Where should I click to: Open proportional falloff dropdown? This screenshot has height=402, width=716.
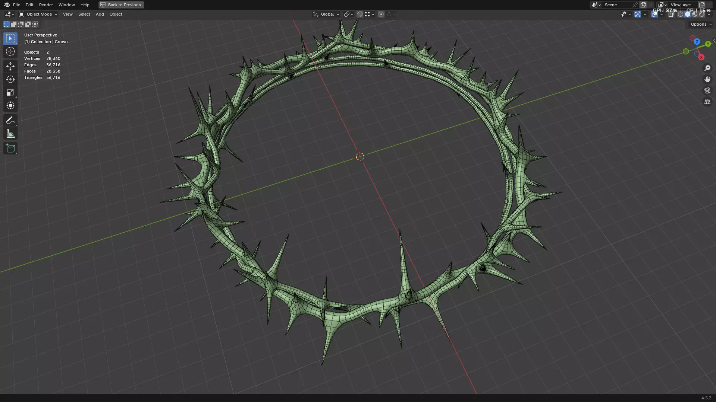coord(390,14)
